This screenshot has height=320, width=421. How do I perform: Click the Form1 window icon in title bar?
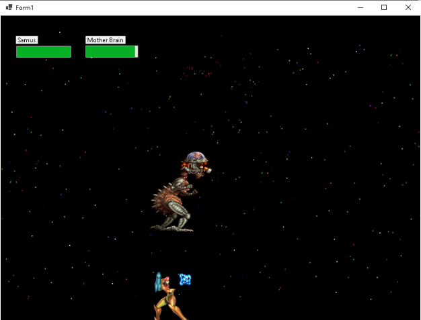pyautogui.click(x=9, y=7)
